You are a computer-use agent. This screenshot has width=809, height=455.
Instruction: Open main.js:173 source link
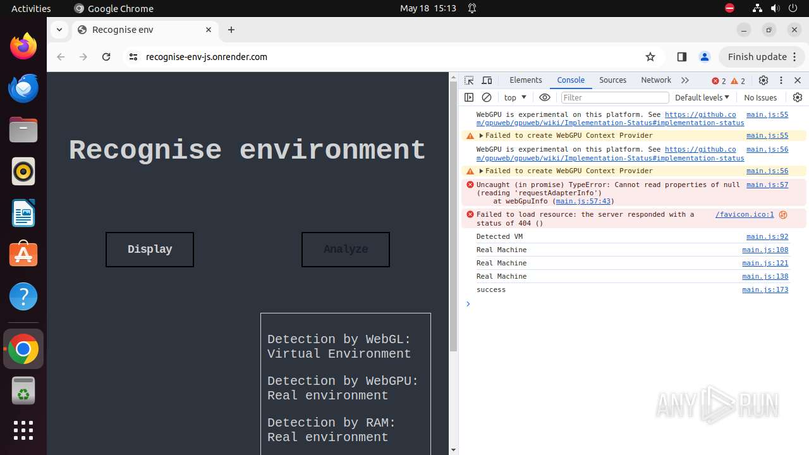tap(765, 289)
